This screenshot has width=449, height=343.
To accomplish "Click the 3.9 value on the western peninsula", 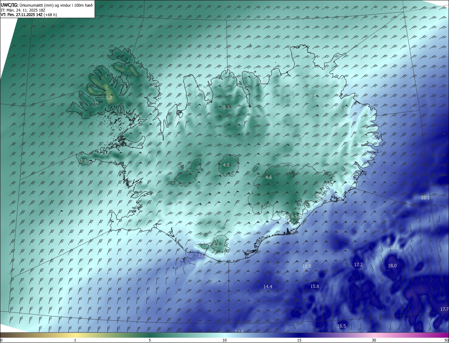I will click(x=83, y=161).
